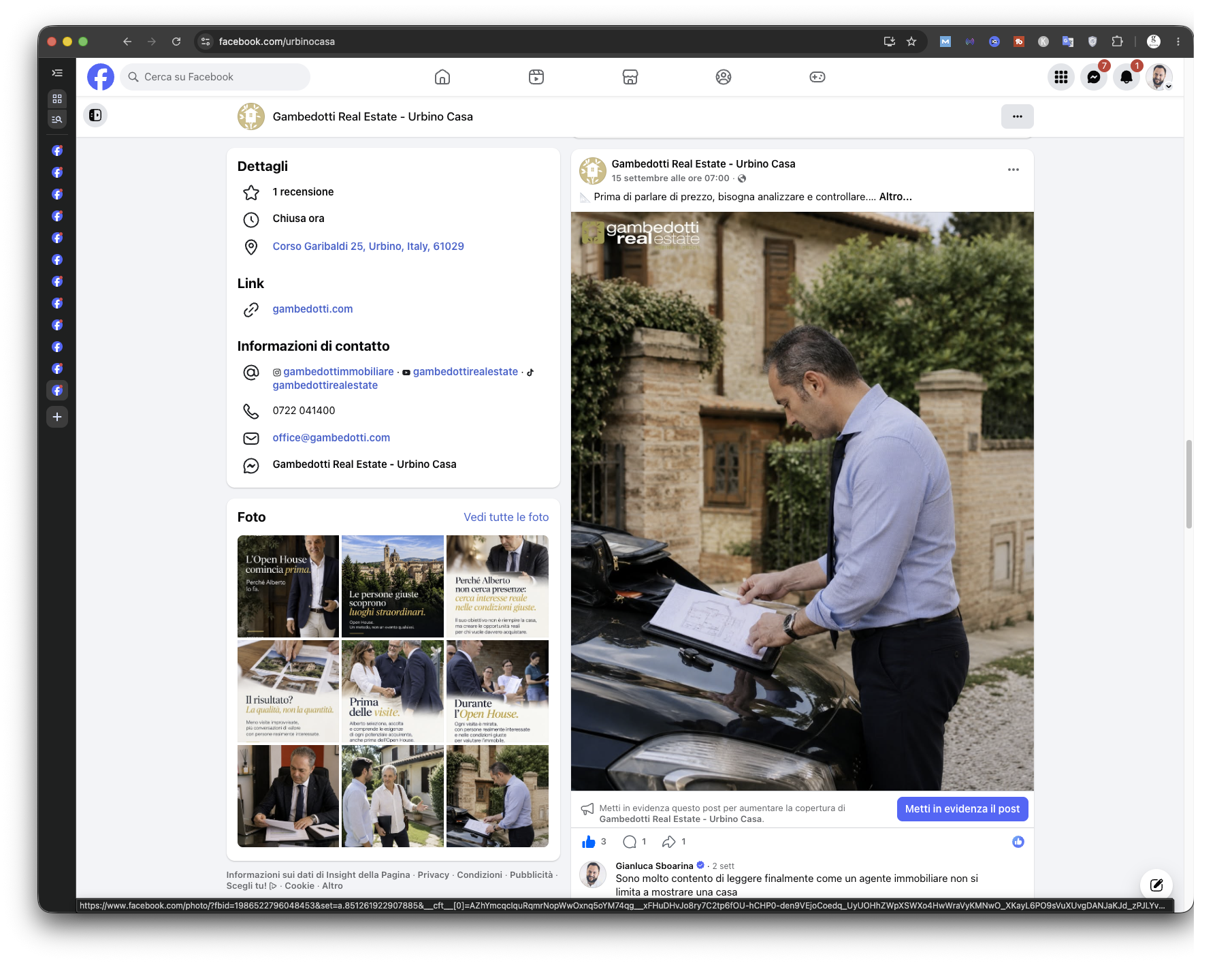This screenshot has height=963, width=1232.
Task: Click Metti in evidenza il post button
Action: pos(962,809)
